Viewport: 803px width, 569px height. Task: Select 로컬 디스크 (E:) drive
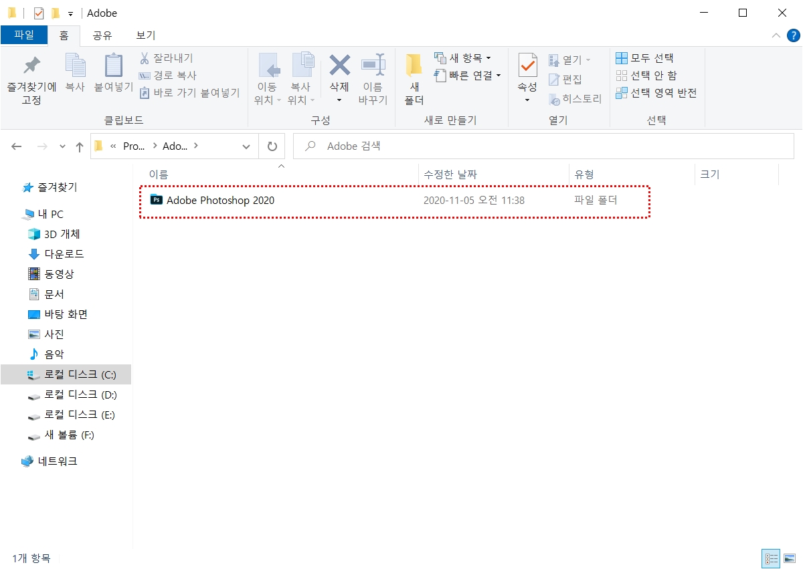[x=72, y=415]
